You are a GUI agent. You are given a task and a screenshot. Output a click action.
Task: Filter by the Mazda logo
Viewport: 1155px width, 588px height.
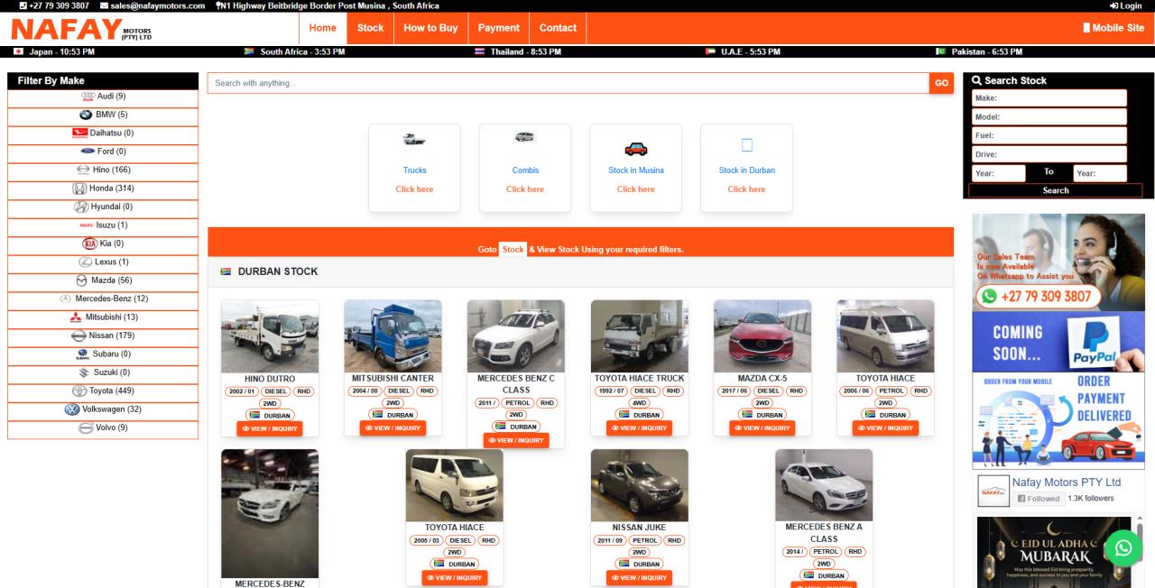81,280
